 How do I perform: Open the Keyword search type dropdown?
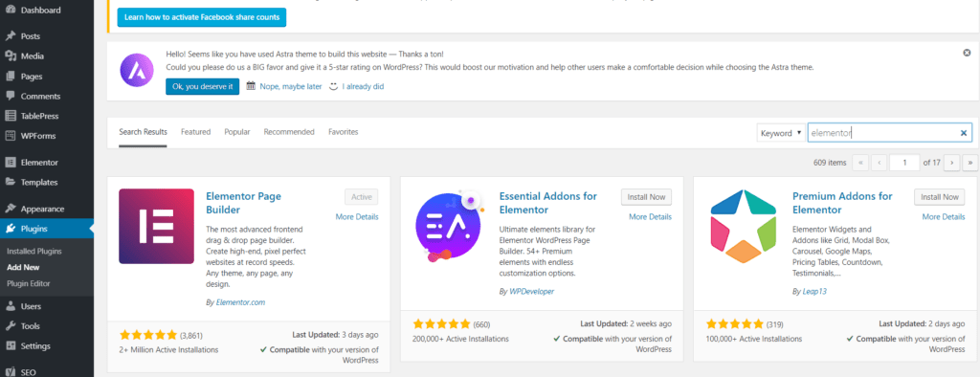(781, 133)
